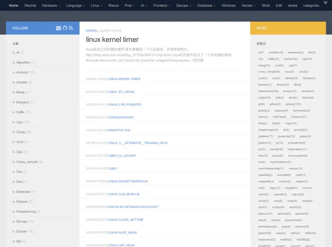Click the clang(42) tag
332x247 pixels.
pyautogui.click(x=264, y=66)
